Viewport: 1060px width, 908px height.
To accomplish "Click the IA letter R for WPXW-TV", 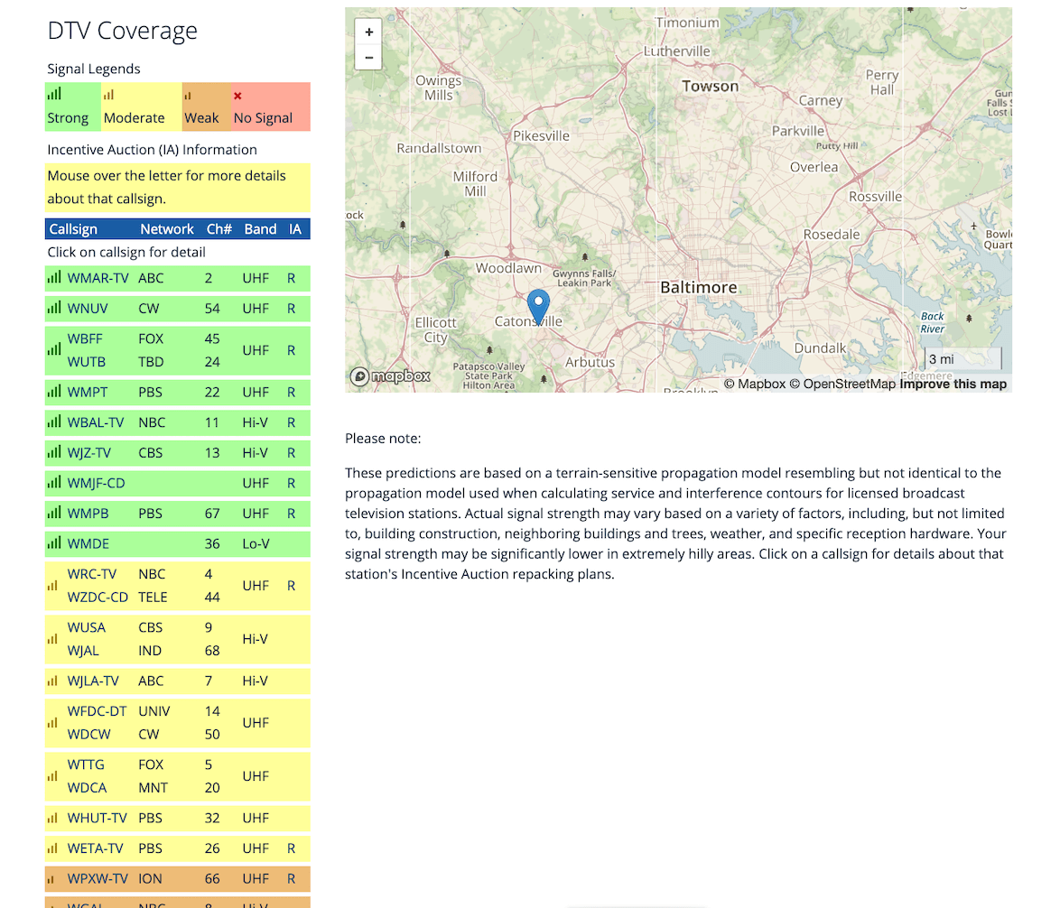I will tap(292, 879).
